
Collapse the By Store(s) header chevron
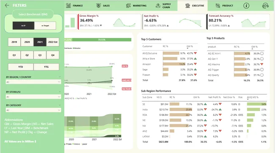(x=60, y=92)
